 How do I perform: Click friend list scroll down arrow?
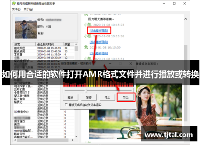pyautogui.click(x=76, y=136)
